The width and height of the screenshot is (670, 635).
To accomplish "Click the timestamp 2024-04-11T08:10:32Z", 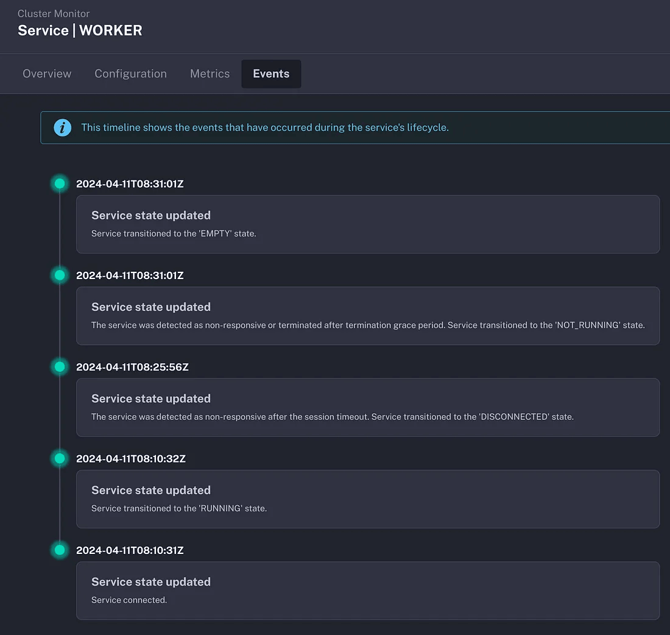I will click(131, 458).
